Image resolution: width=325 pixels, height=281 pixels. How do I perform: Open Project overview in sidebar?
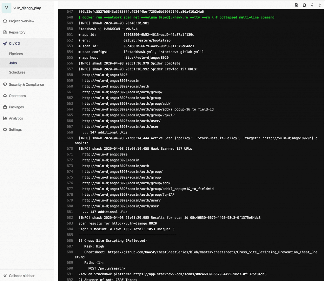coord(27,21)
